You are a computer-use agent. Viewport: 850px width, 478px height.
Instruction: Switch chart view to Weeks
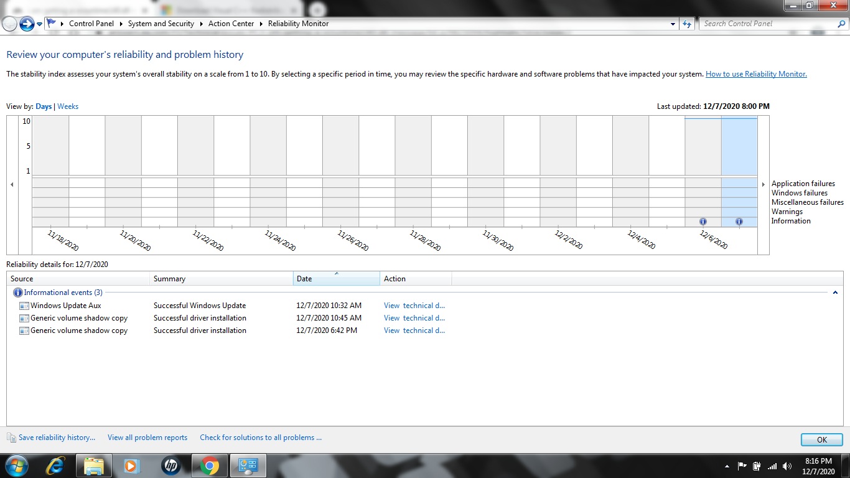click(68, 106)
